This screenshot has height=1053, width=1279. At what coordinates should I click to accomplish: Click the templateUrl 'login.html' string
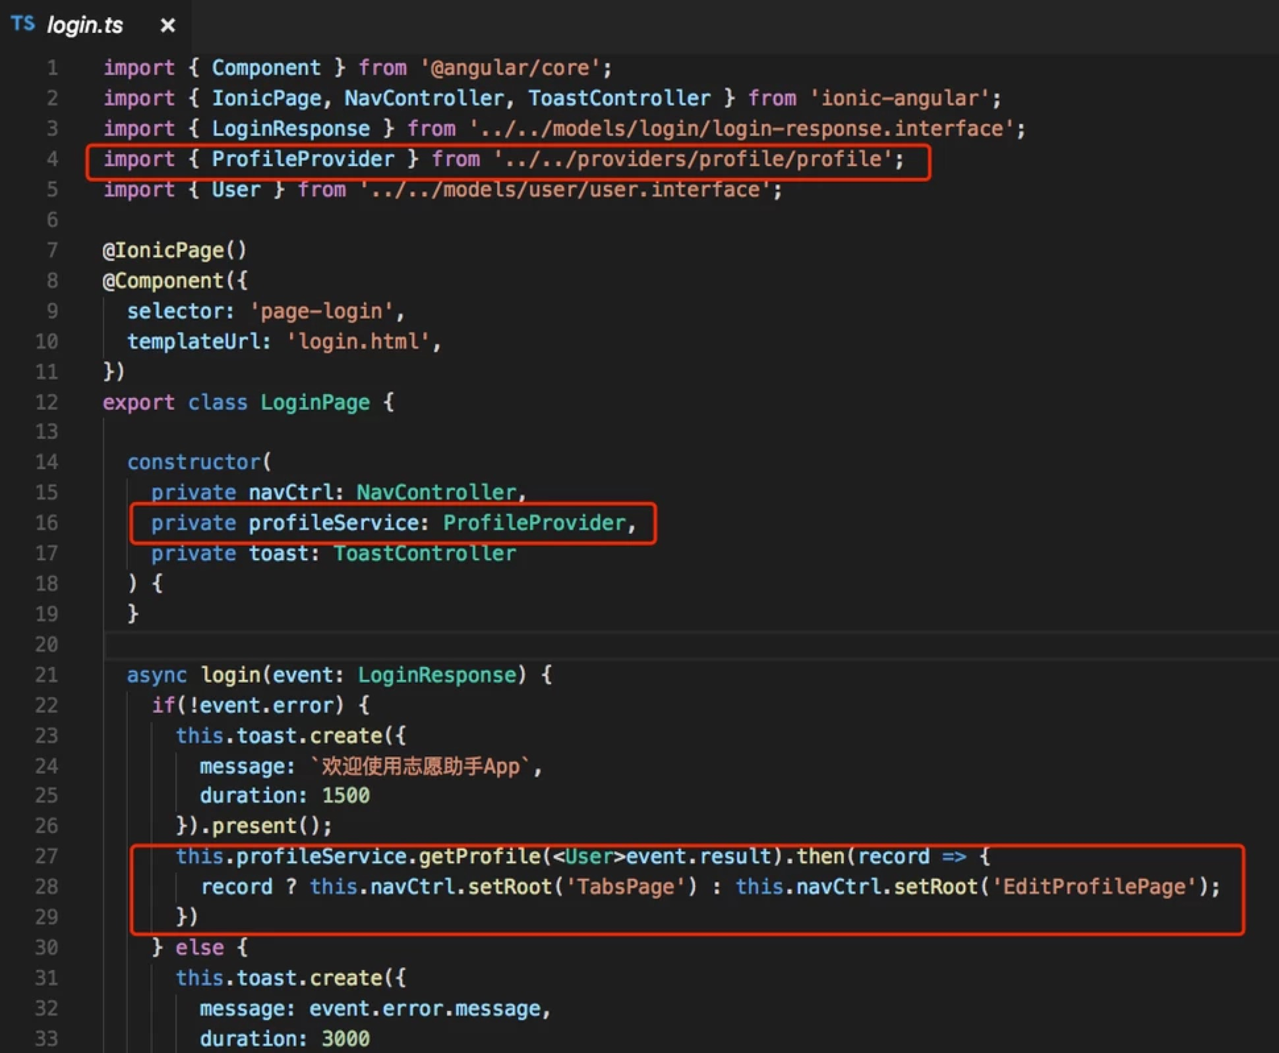(x=359, y=341)
